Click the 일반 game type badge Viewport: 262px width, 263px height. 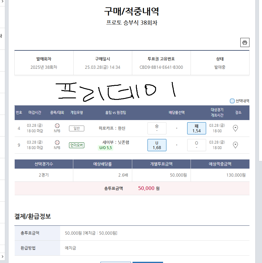(77, 129)
